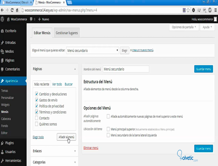Reload the page with refresh icon
Image resolution: width=218 pixels, height=166 pixels.
(x=12, y=10)
